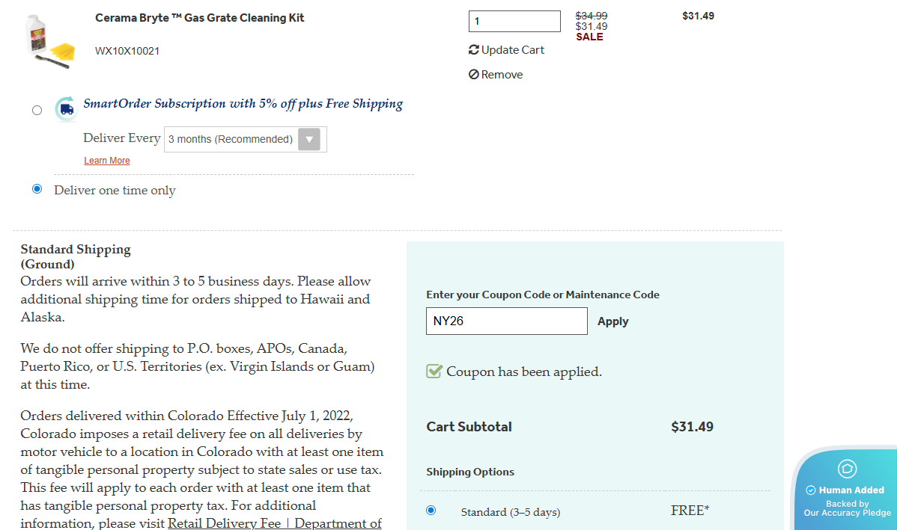This screenshot has width=897, height=530.
Task: Click the Human Added house badge icon
Action: (x=847, y=469)
